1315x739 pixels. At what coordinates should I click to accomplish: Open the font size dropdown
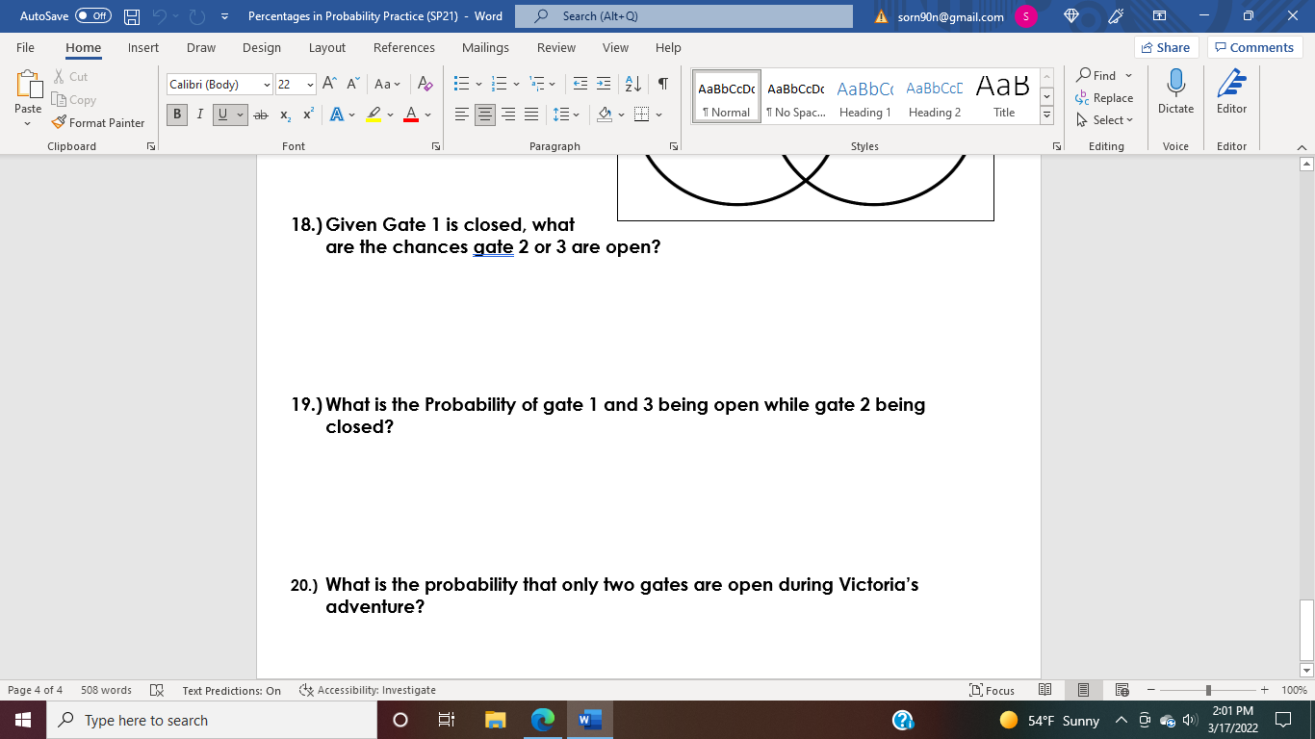[x=309, y=84]
